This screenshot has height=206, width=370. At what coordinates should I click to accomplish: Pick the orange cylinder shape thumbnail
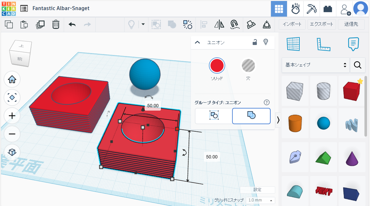(295, 123)
